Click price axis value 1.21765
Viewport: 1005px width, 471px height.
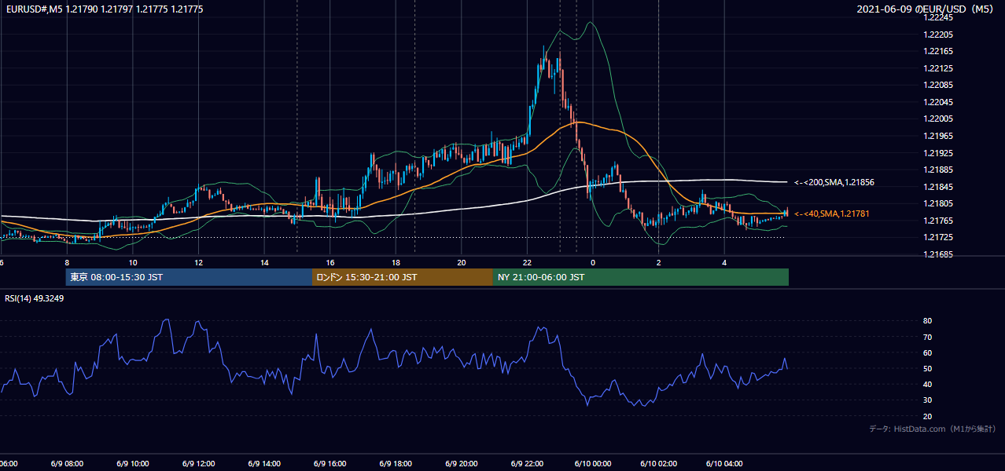937,221
